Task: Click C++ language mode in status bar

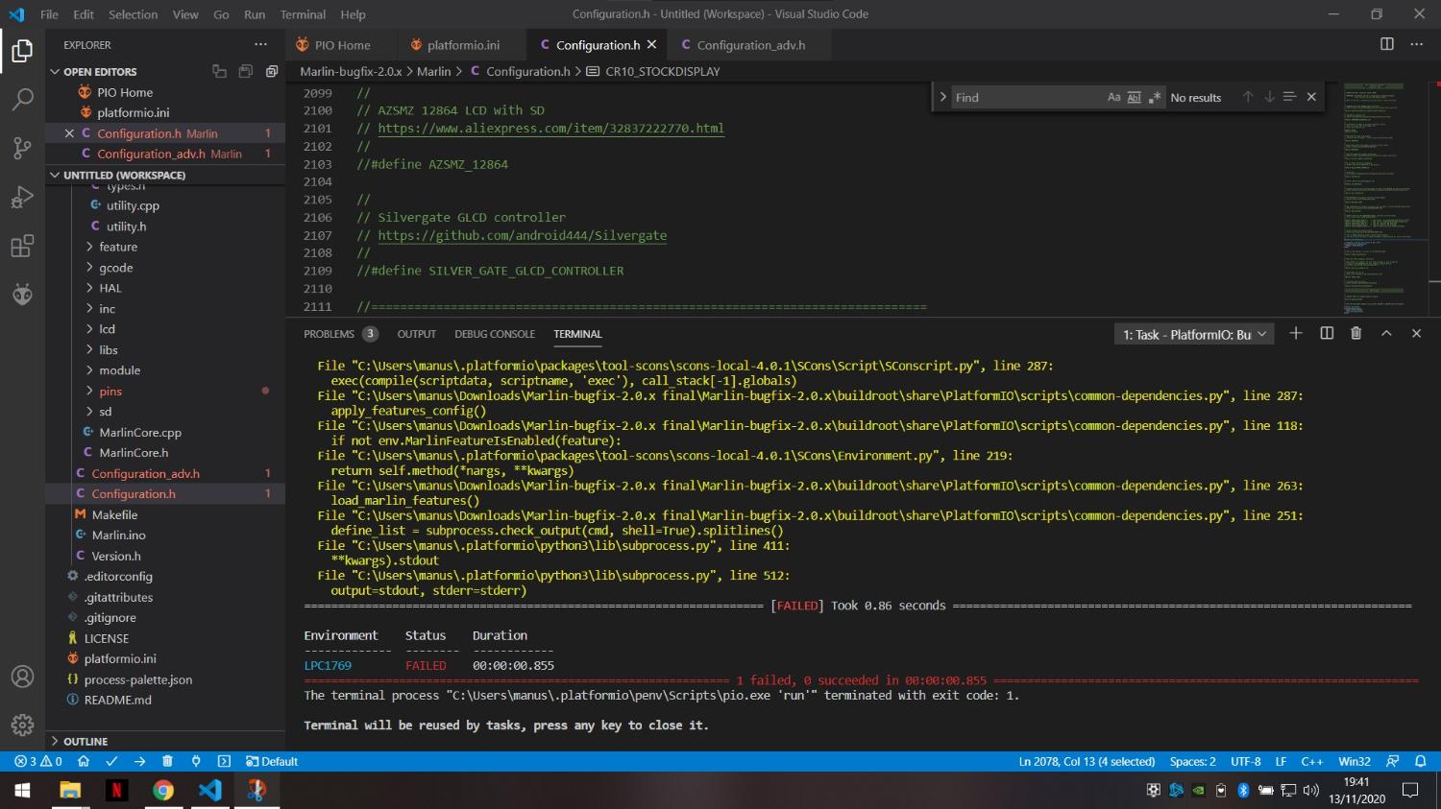Action: (x=1311, y=761)
